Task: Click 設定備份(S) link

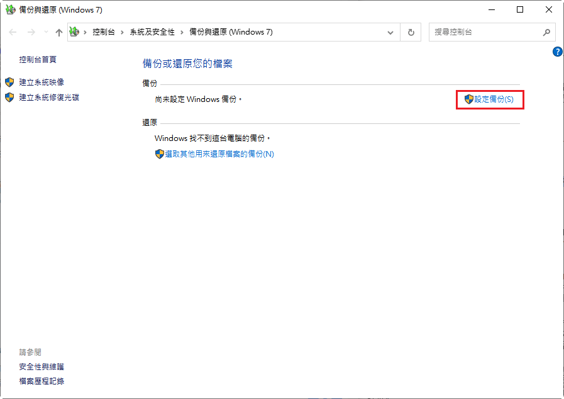Action: click(x=494, y=99)
